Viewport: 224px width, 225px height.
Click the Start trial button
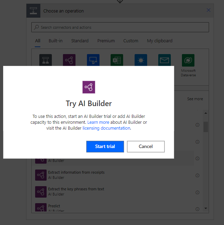pos(105,147)
